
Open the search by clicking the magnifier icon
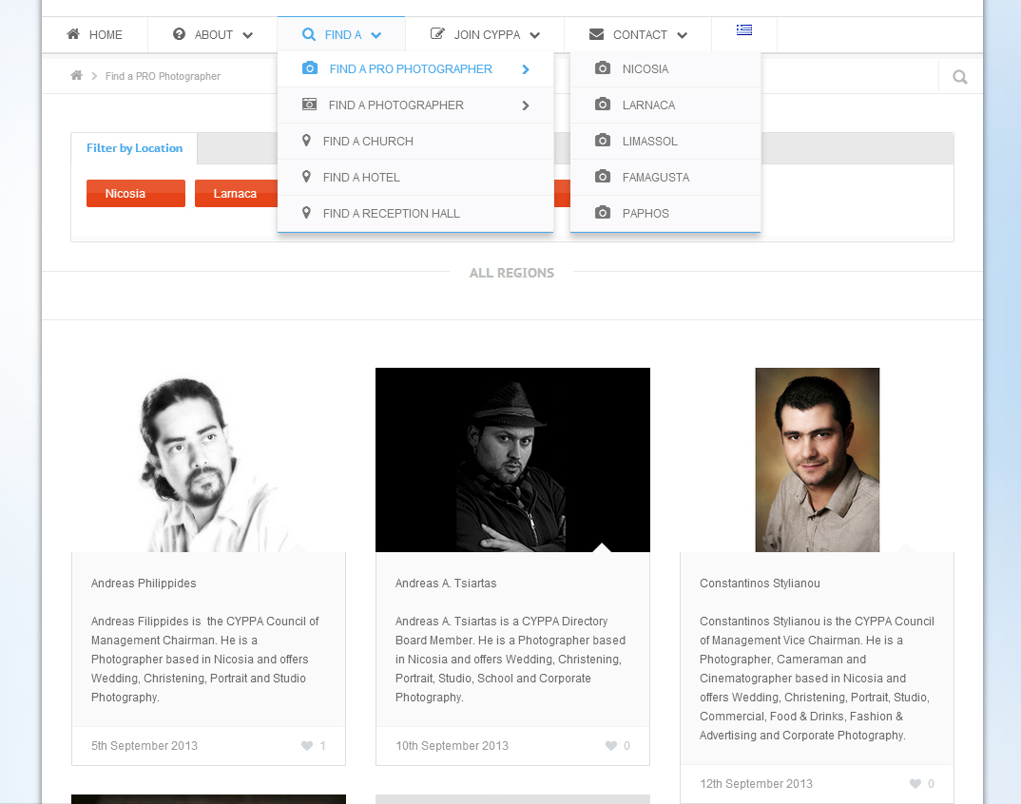click(959, 75)
